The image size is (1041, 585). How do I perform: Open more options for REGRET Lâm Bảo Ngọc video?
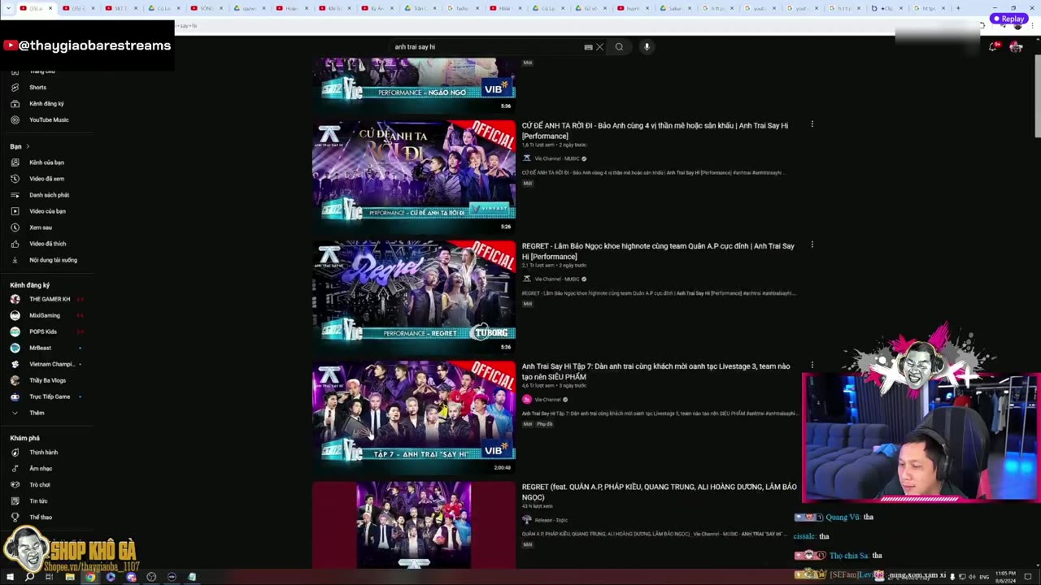pyautogui.click(x=812, y=245)
